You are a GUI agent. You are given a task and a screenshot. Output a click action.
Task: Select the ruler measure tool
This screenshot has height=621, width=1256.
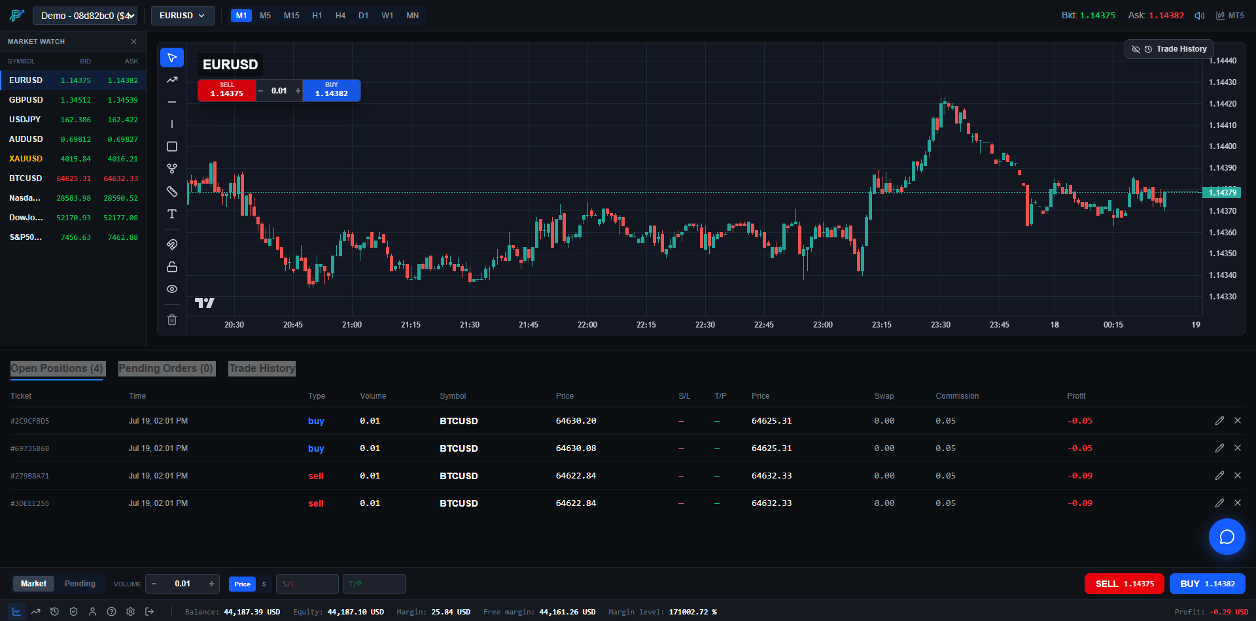172,192
